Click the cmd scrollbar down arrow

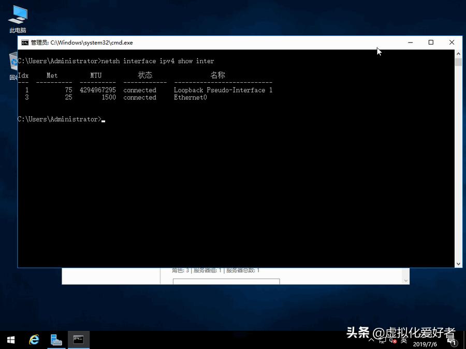point(458,263)
